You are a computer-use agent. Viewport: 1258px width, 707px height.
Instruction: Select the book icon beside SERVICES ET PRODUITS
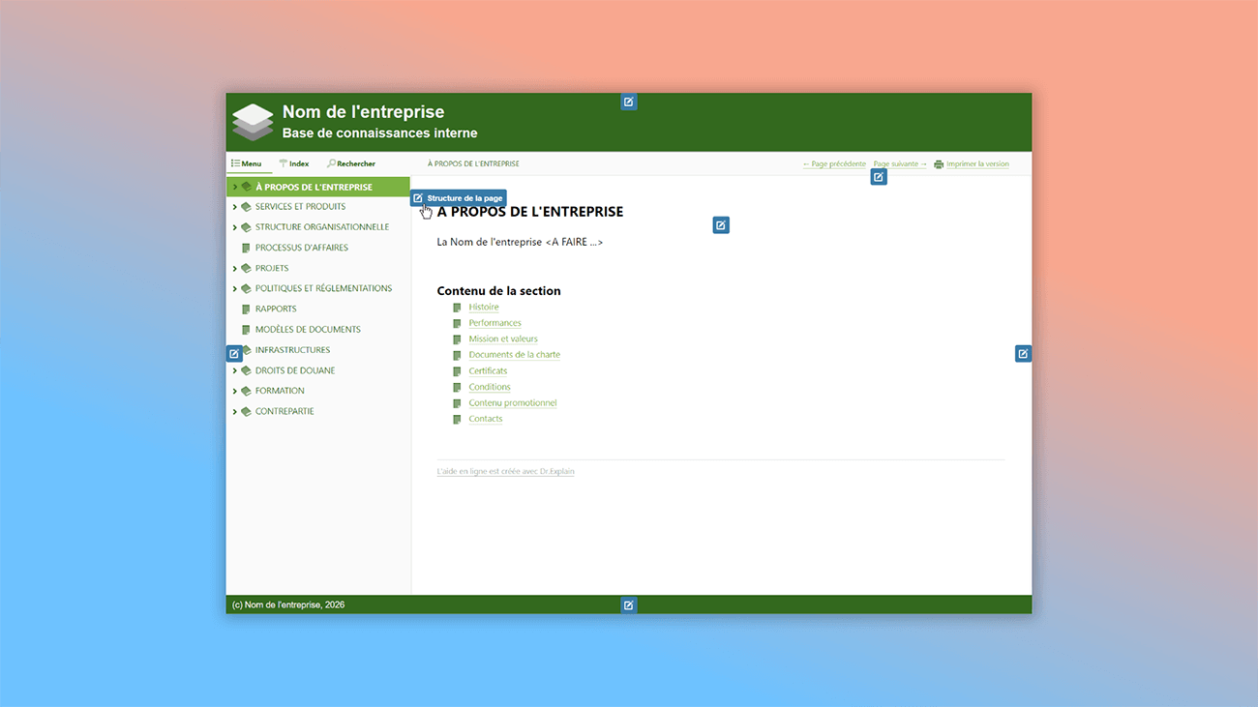[x=245, y=206]
